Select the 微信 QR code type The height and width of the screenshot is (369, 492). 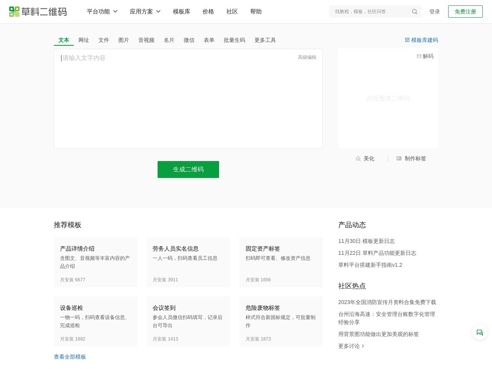click(189, 40)
